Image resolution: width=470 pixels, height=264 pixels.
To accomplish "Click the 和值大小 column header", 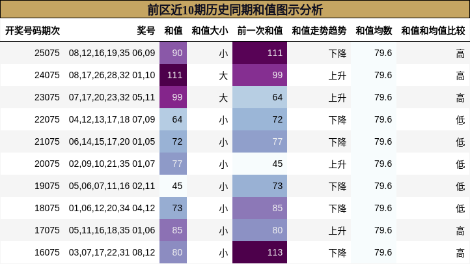I will point(210,31).
